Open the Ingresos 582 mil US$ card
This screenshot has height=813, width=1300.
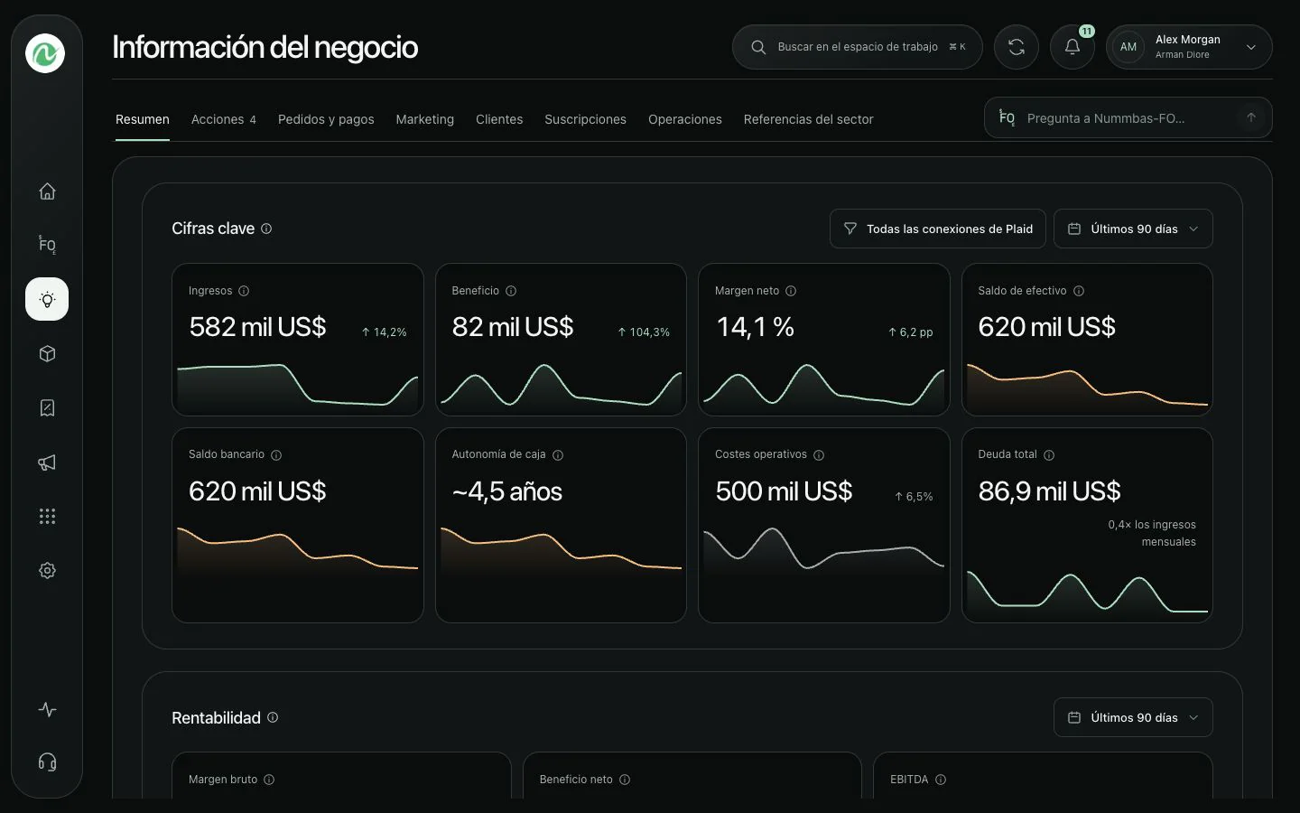(298, 340)
